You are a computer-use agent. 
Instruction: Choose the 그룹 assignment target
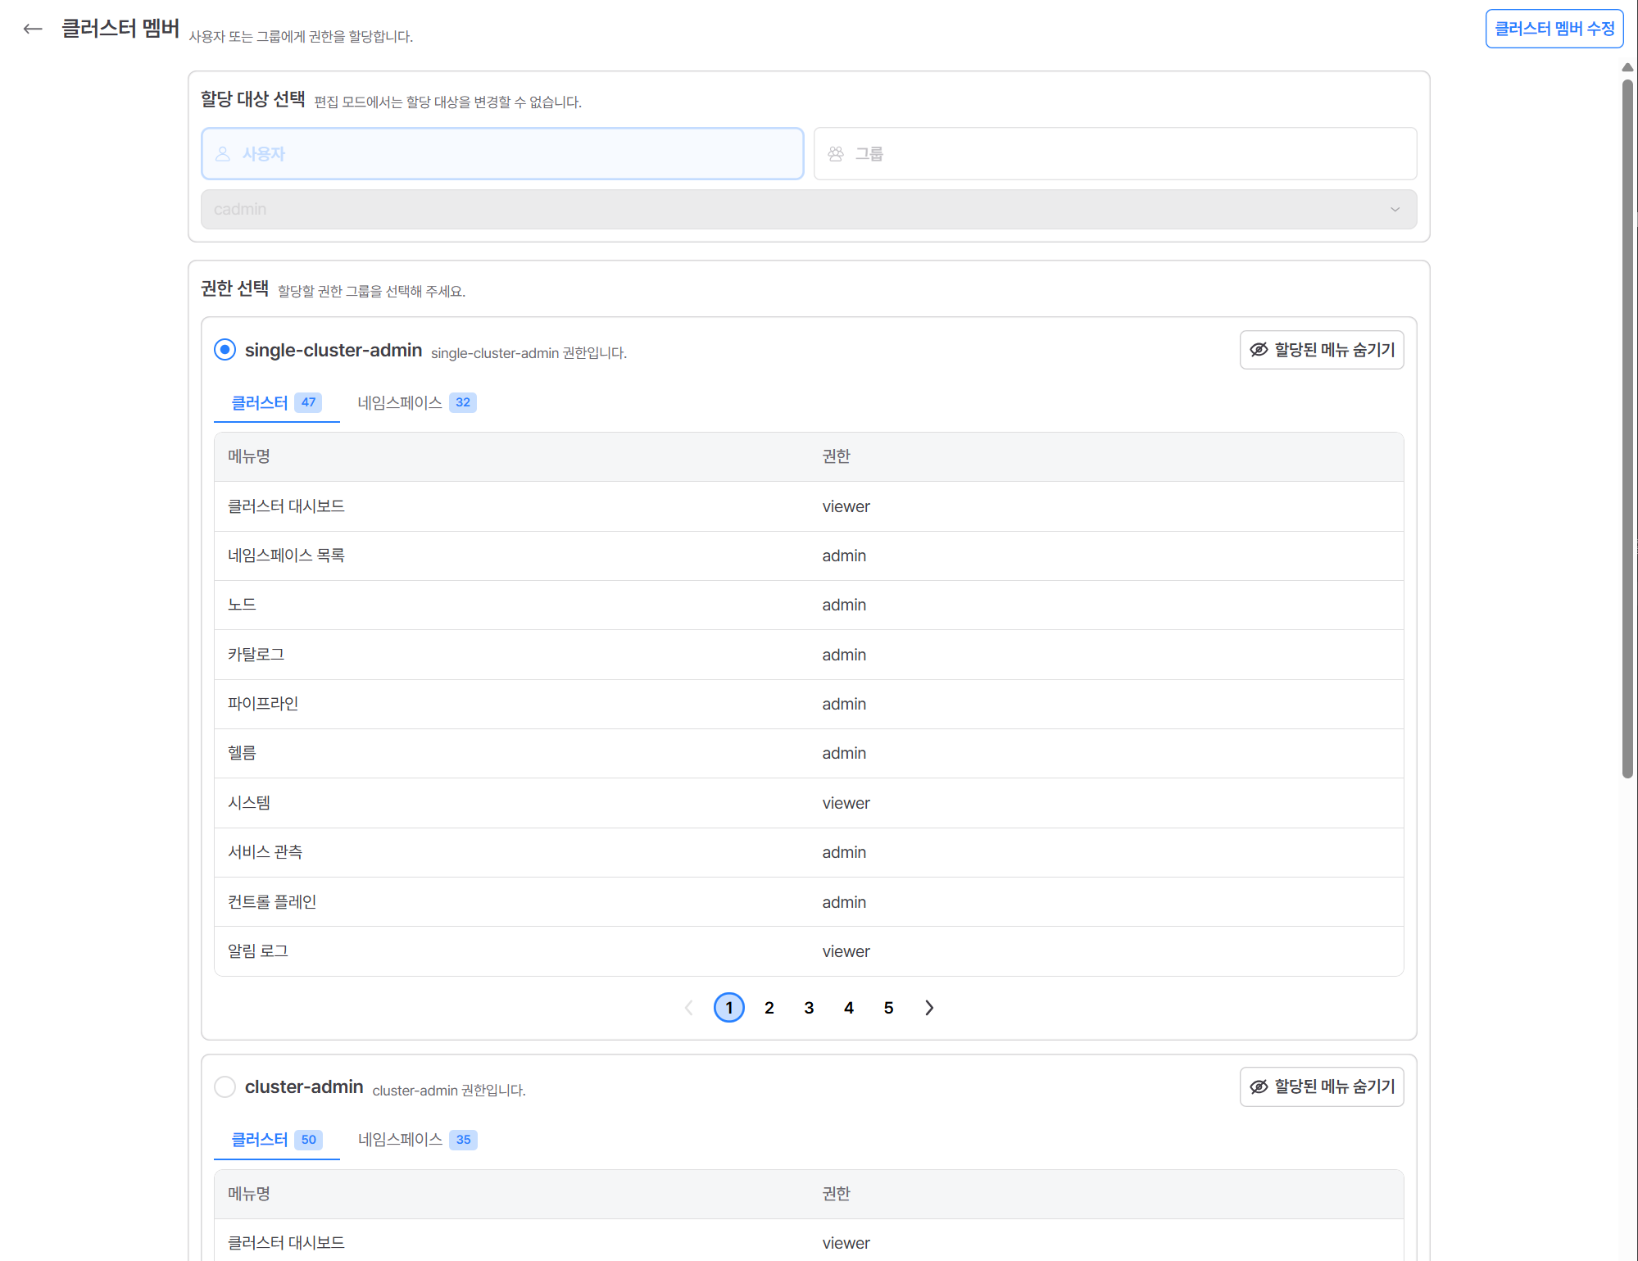tap(1114, 154)
